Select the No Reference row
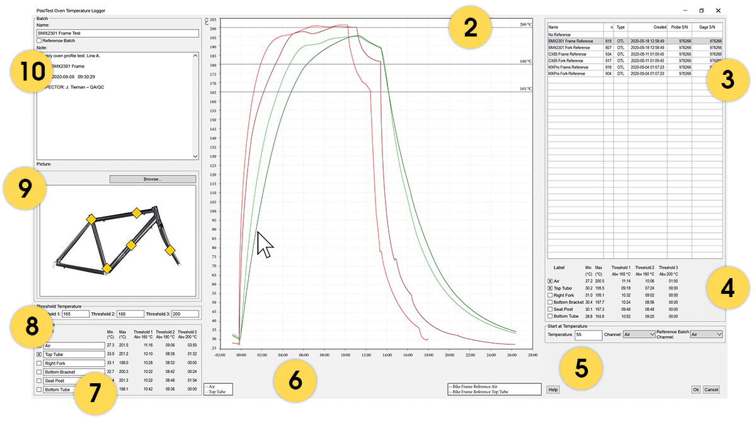This screenshot has width=756, height=421. (x=634, y=35)
